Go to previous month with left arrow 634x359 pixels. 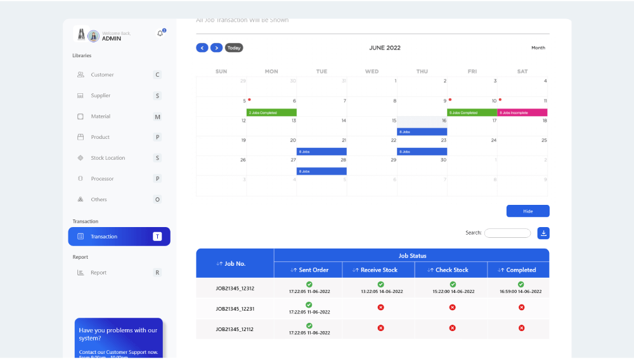pos(202,48)
